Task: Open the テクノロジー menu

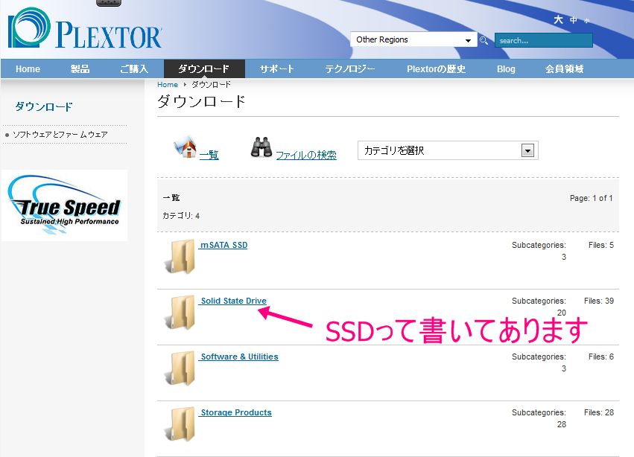Action: point(350,68)
